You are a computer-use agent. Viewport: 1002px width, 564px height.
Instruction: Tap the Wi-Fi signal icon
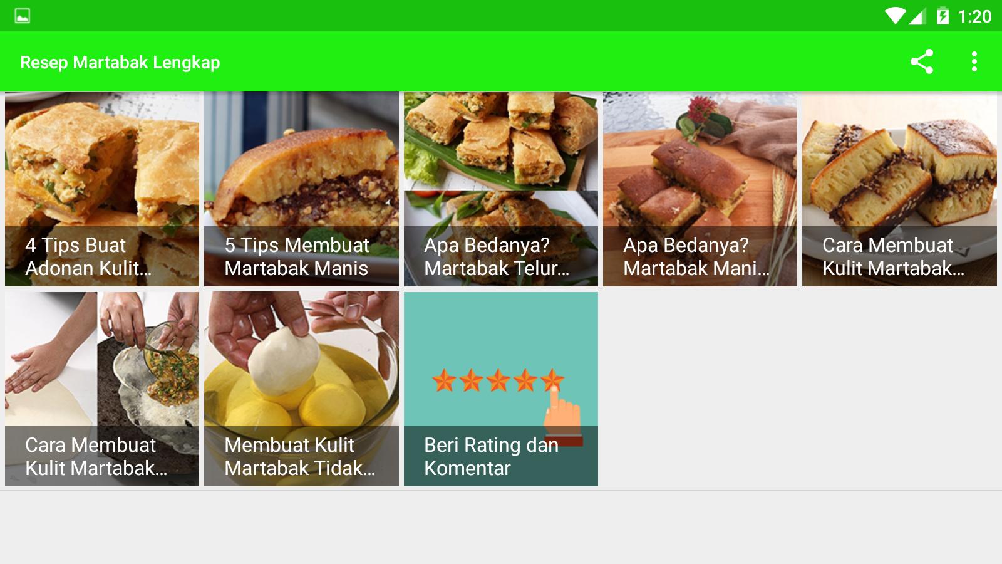895,16
